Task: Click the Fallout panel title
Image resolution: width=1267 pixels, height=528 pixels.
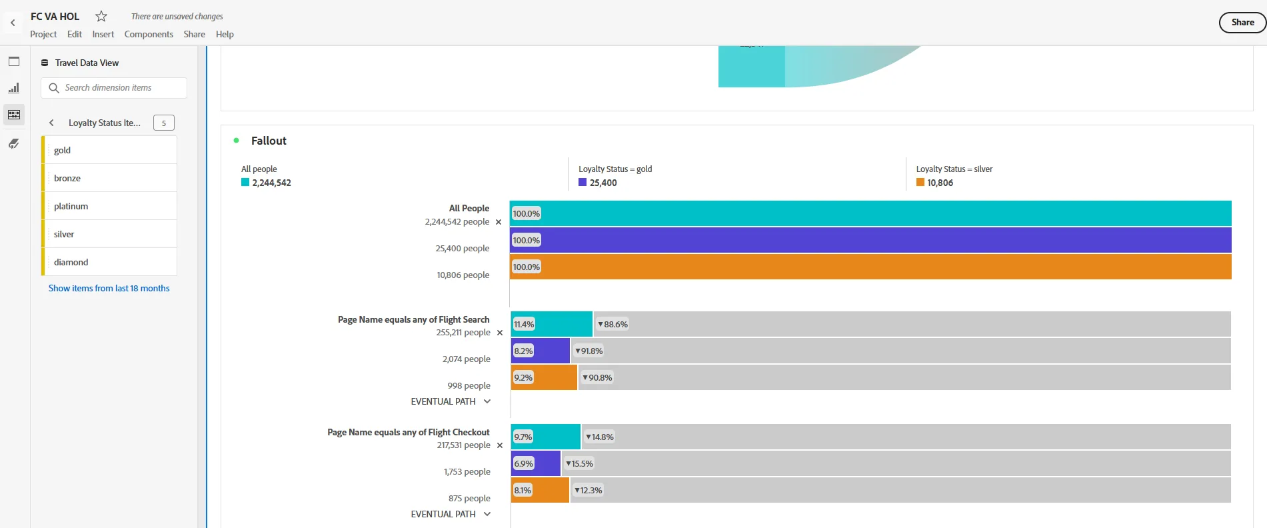Action: 269,141
